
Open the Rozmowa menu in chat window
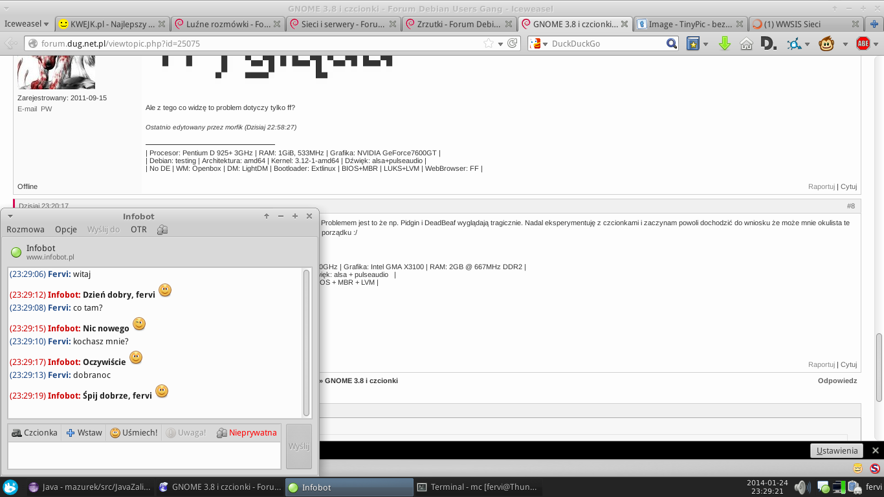pos(25,229)
